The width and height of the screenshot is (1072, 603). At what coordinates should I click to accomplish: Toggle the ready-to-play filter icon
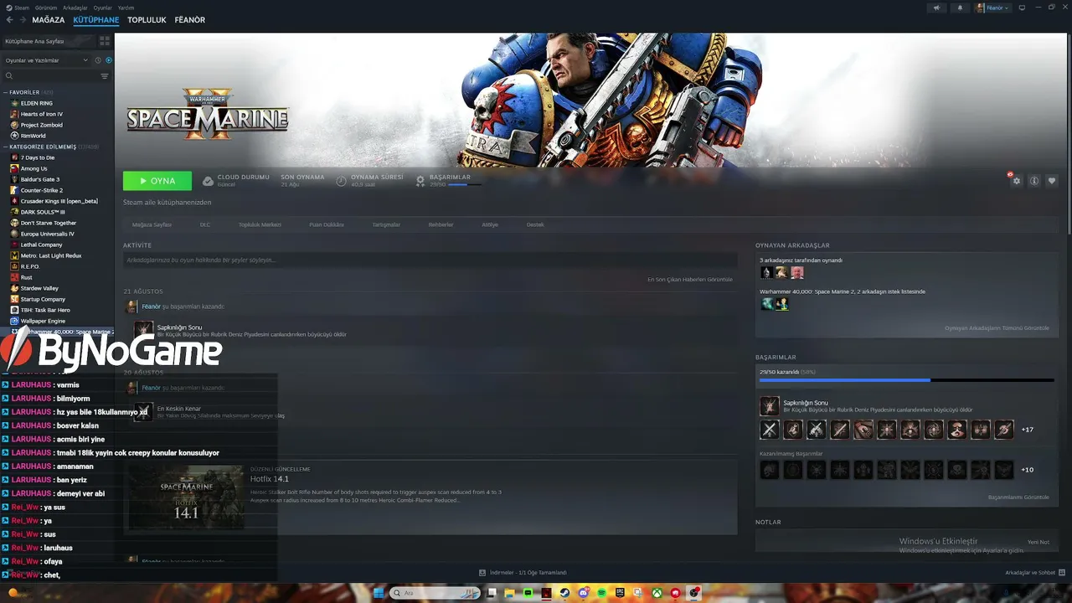click(109, 60)
